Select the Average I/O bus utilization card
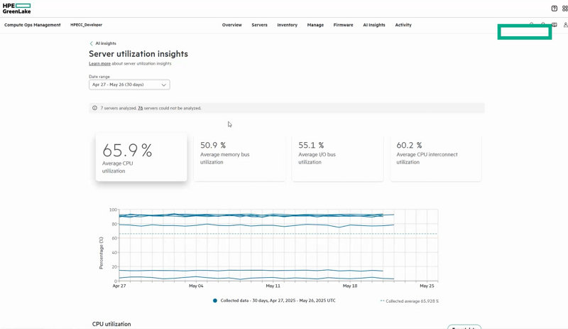568x329 pixels. 338,158
